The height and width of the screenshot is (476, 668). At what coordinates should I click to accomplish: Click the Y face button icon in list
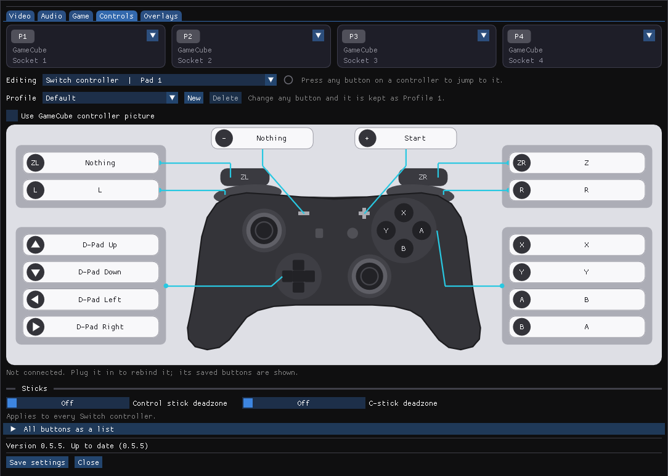[x=521, y=273]
